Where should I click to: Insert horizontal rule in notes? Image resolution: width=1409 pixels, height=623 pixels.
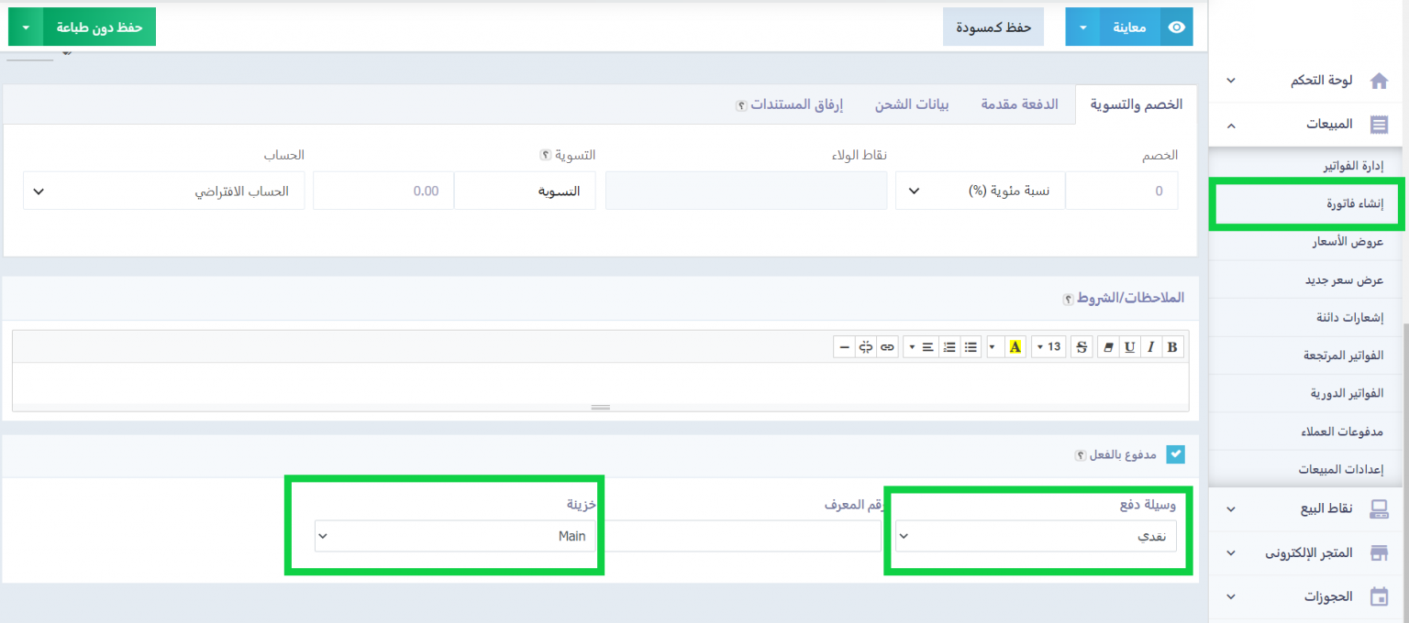click(x=844, y=347)
